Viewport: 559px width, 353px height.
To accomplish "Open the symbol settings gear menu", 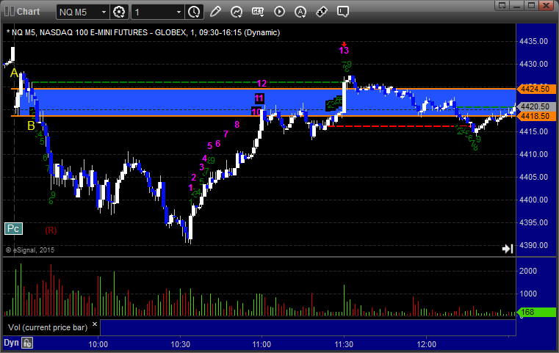I will (x=119, y=12).
